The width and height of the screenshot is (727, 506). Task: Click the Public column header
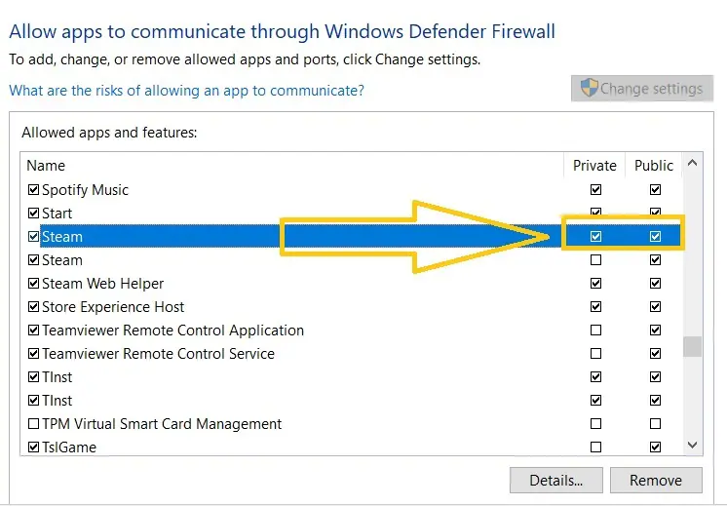[x=654, y=166]
